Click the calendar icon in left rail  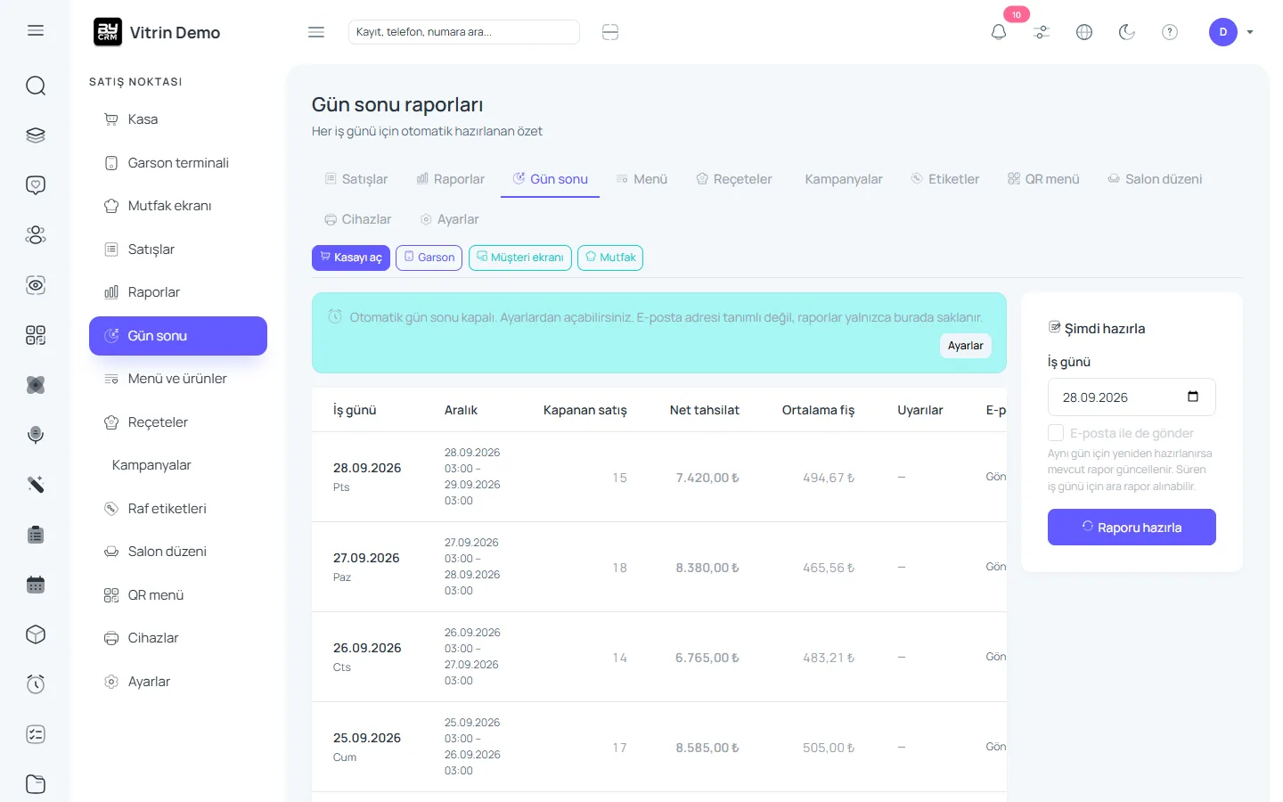pos(36,585)
